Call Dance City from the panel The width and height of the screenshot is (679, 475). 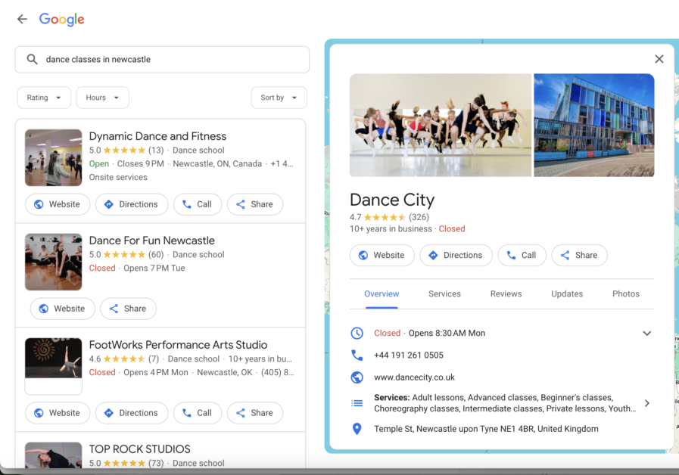pos(522,255)
